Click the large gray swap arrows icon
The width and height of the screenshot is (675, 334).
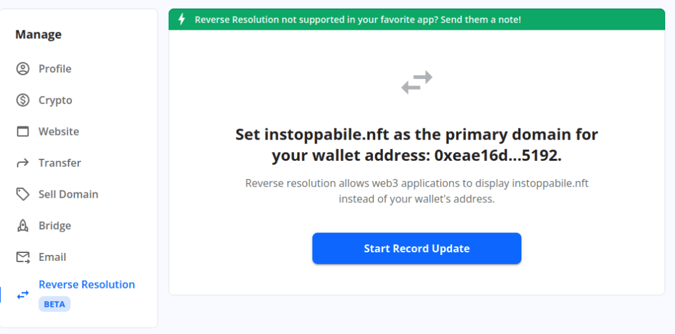tap(417, 82)
